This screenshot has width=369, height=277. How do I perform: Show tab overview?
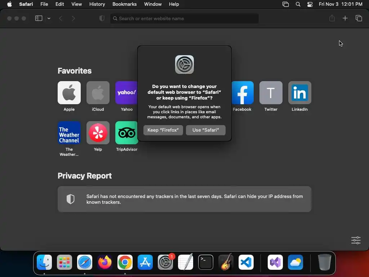click(x=359, y=18)
